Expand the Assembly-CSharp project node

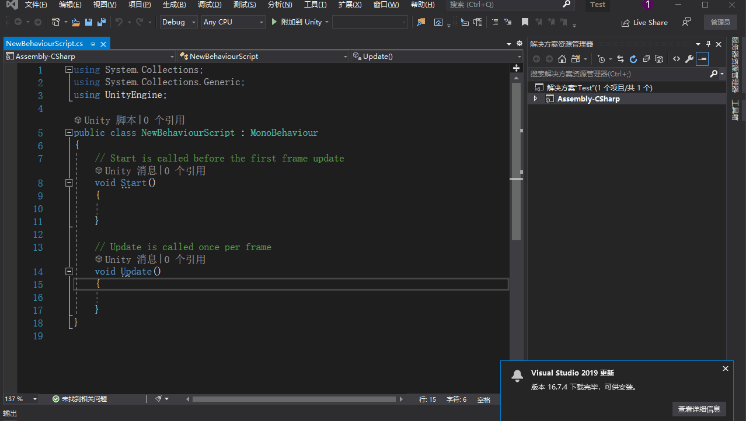(536, 98)
